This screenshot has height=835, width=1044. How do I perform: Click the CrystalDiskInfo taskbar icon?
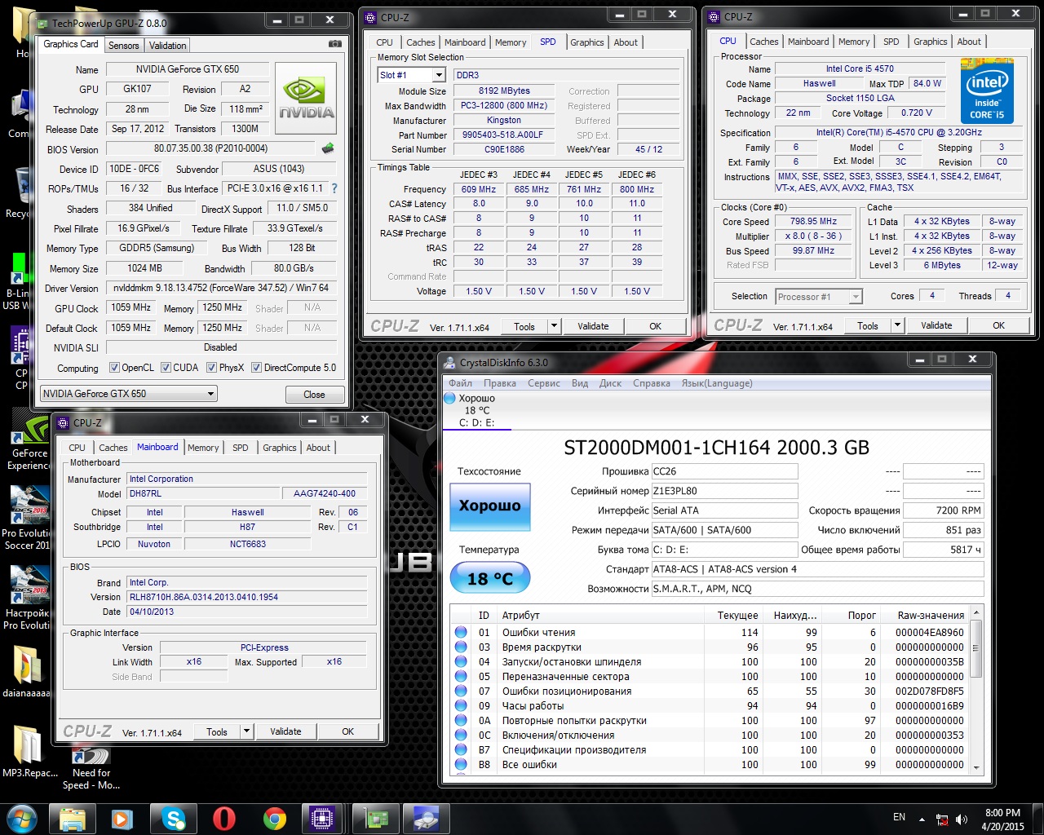[425, 818]
